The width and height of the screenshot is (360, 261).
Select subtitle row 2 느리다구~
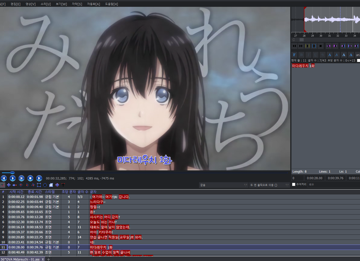pos(180,202)
